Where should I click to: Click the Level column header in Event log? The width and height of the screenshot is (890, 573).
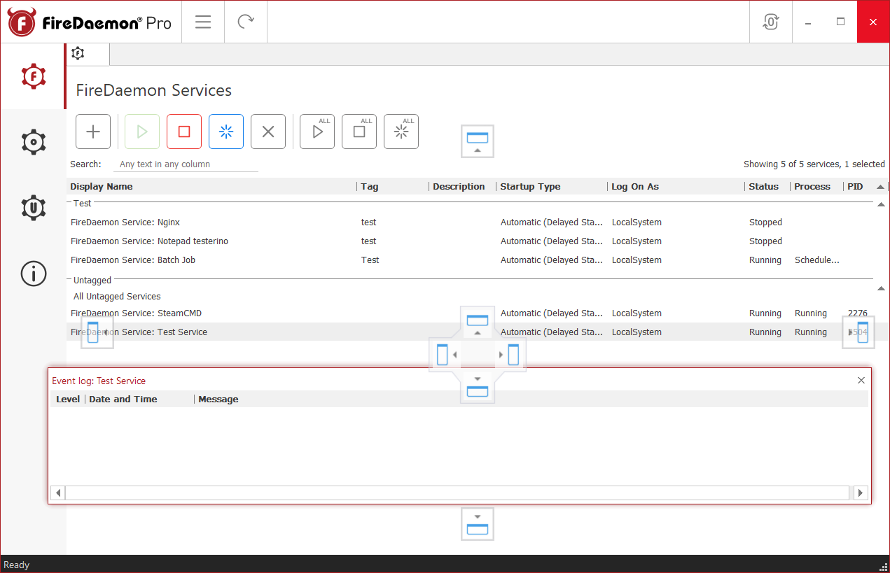(68, 399)
